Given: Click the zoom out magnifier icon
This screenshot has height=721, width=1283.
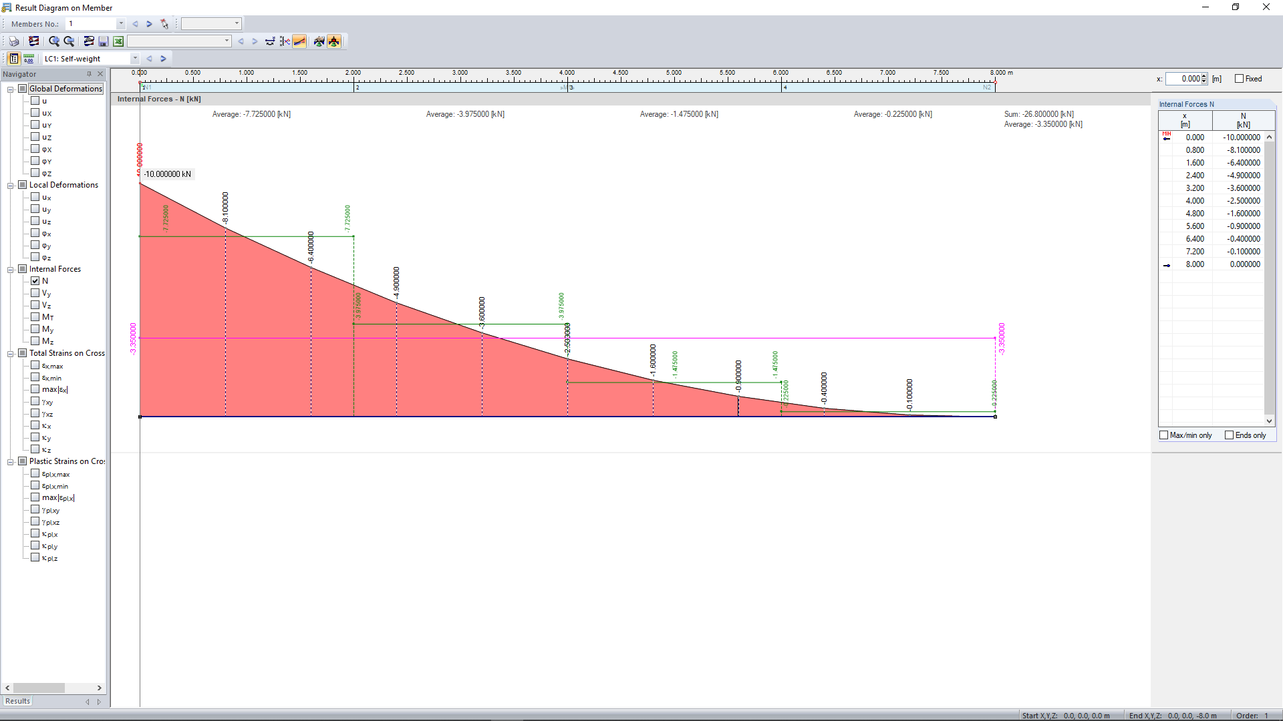Looking at the screenshot, I should pos(69,41).
